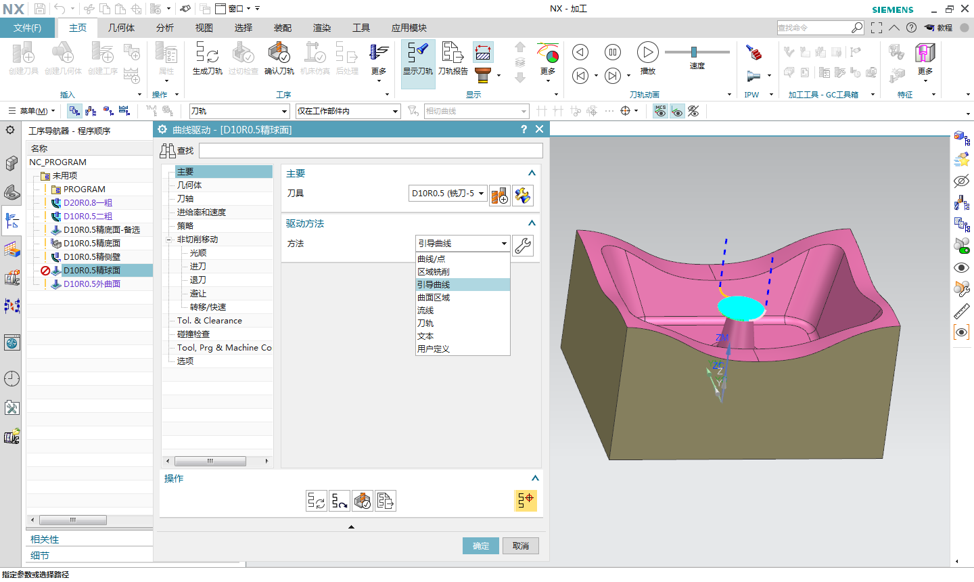The image size is (974, 582).
Task: Select 曲线/点 from the method list
Action: 463,259
